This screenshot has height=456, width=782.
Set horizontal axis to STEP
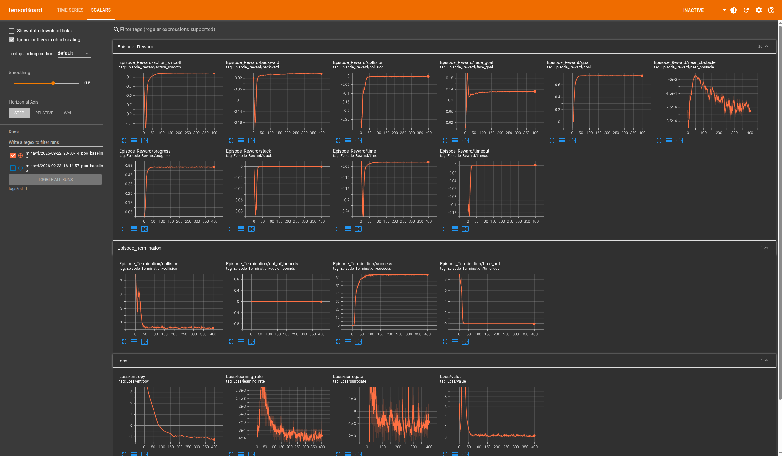coord(19,113)
